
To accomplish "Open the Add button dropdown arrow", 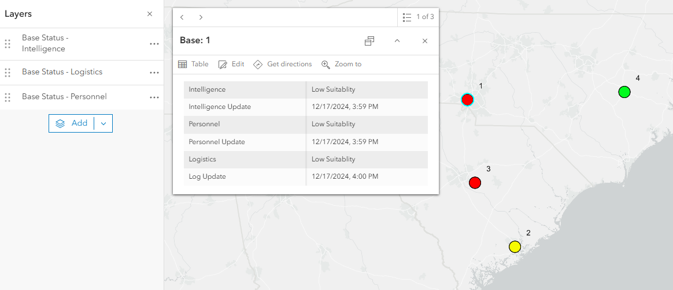I will [103, 123].
